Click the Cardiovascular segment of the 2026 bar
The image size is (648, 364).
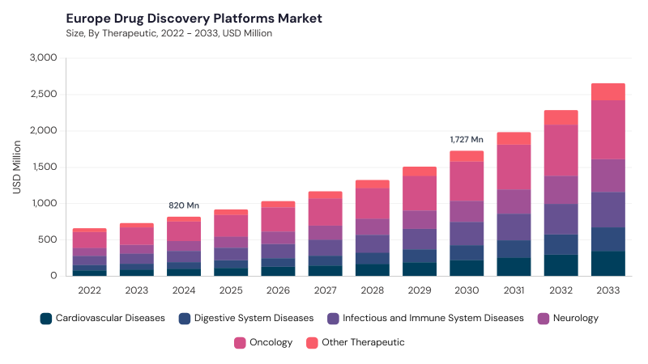pyautogui.click(x=278, y=271)
